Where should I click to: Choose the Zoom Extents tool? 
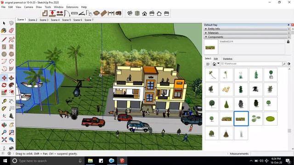click(4, 139)
